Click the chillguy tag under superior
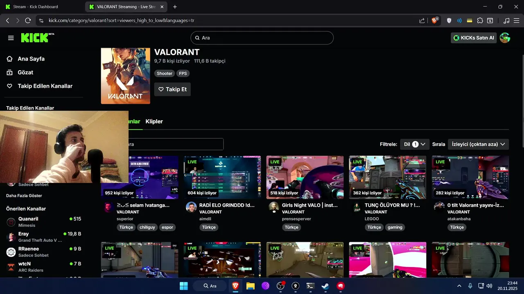This screenshot has height=294, width=524. [147, 227]
